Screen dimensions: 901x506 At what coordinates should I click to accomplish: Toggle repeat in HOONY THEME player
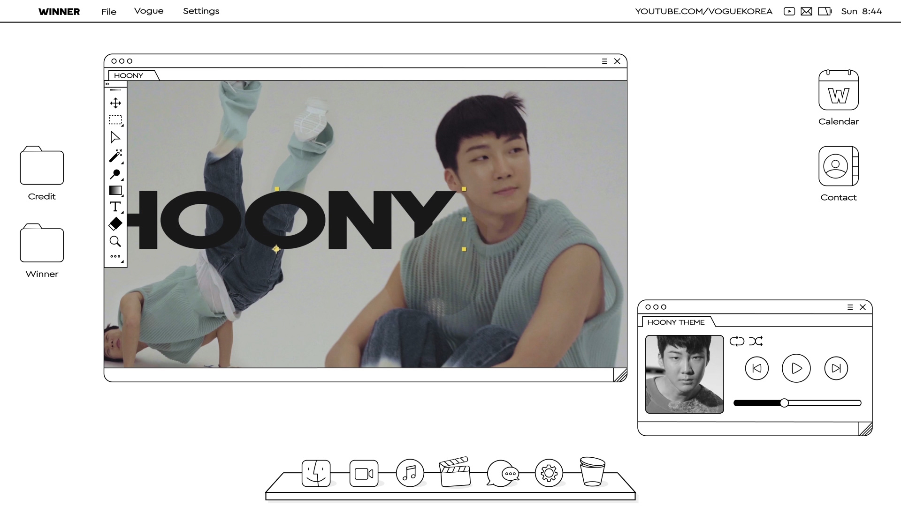[737, 341]
